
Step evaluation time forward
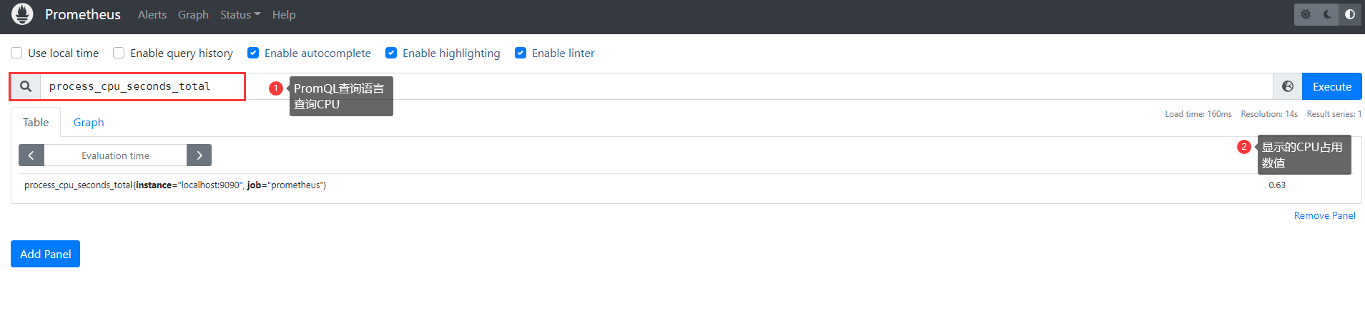[x=199, y=155]
